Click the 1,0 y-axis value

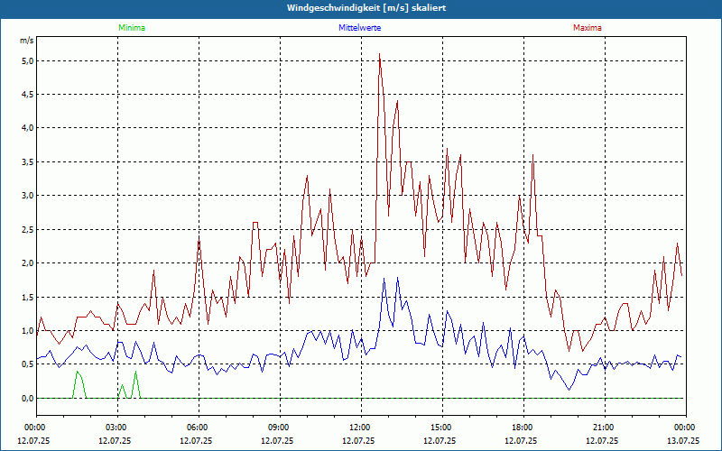click(x=28, y=330)
